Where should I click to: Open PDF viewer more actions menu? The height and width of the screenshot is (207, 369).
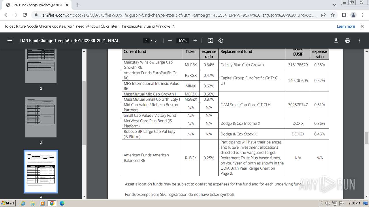click(359, 41)
